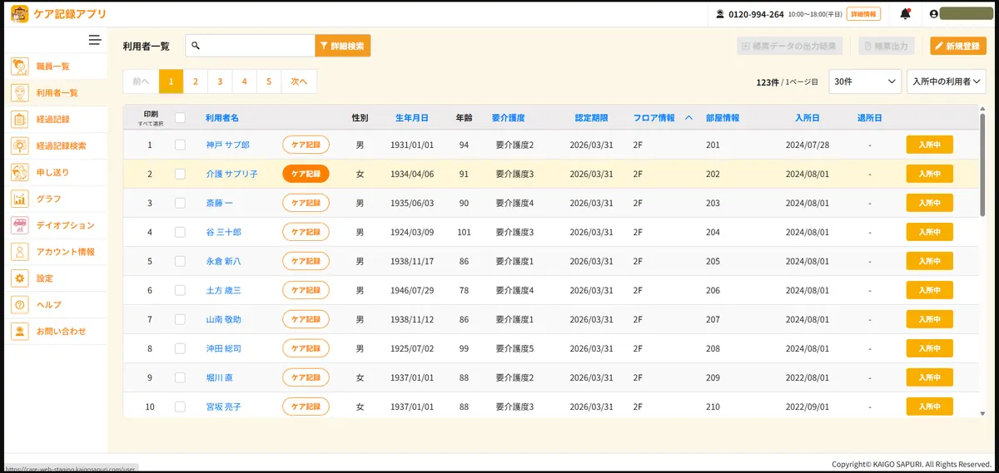Go to page 5

pos(269,81)
